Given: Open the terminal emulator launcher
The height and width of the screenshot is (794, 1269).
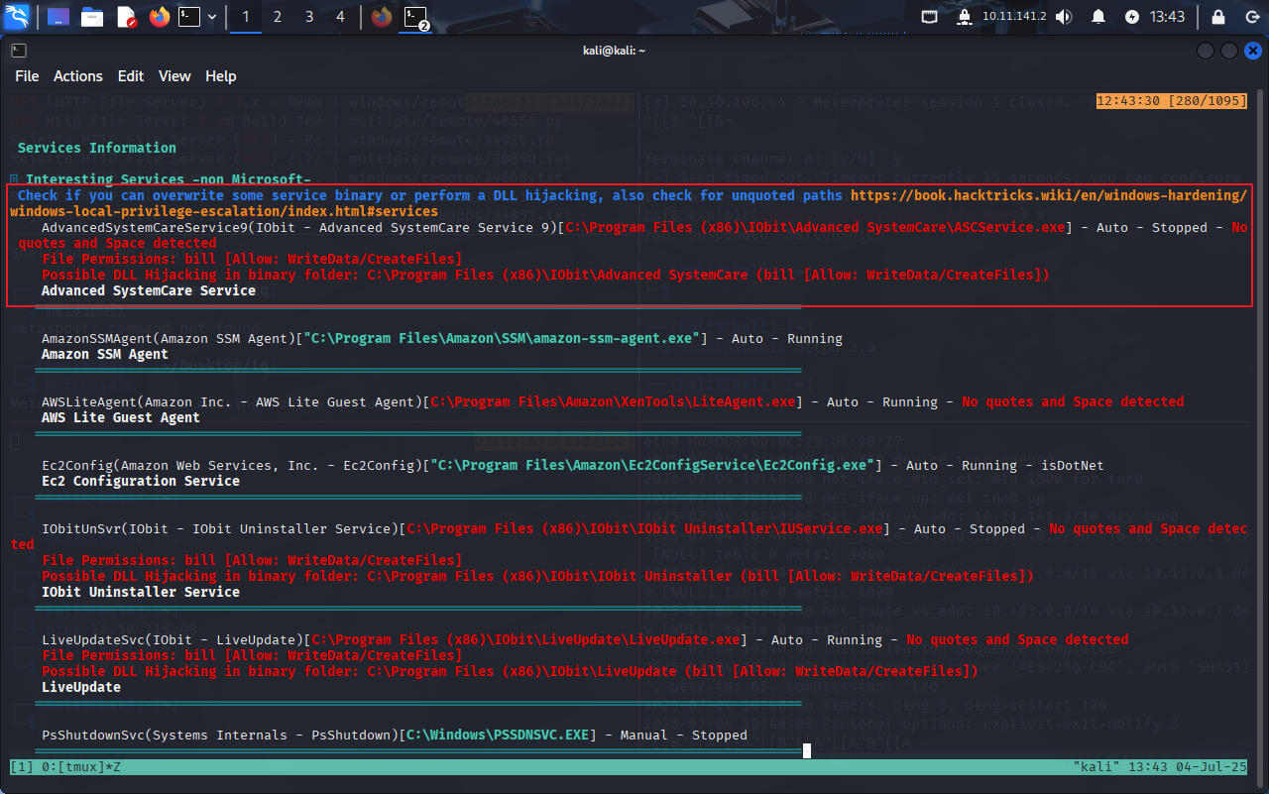Looking at the screenshot, I should 188,17.
